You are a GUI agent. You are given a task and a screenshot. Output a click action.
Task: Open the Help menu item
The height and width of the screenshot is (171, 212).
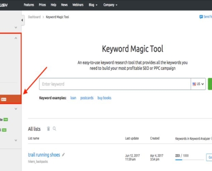coord(54,5)
